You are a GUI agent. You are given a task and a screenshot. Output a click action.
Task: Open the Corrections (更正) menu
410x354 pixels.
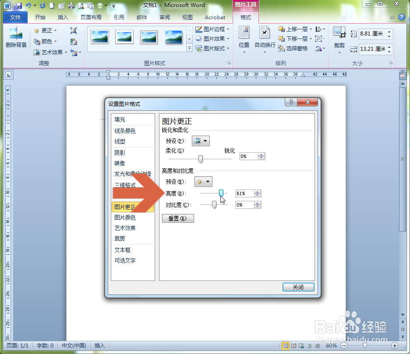tap(46, 31)
